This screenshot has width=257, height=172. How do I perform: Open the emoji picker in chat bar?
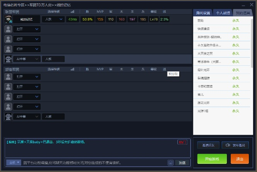170,163
